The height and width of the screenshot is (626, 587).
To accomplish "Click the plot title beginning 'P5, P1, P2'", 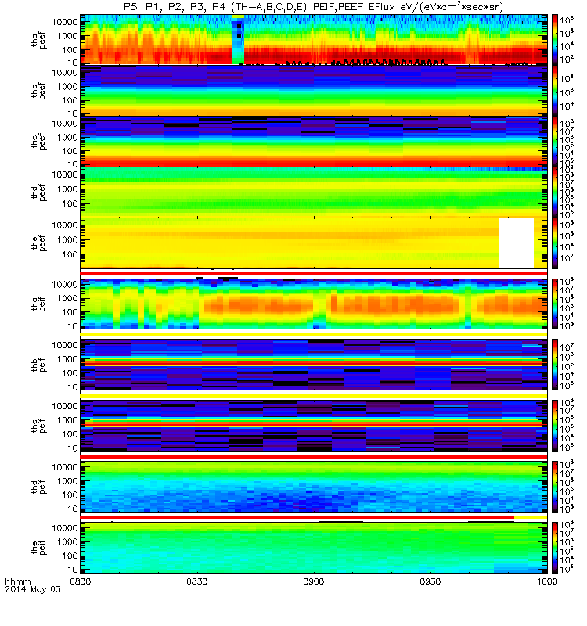I will [x=314, y=7].
